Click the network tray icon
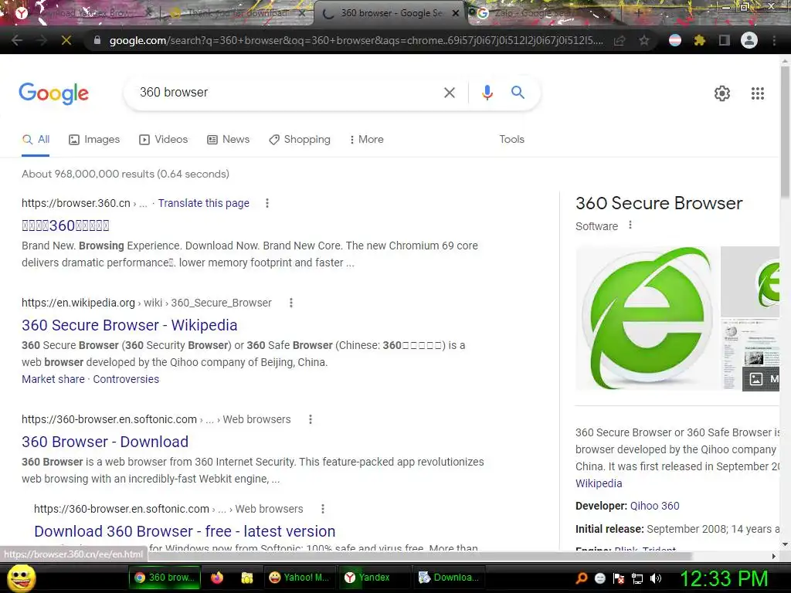 point(637,578)
